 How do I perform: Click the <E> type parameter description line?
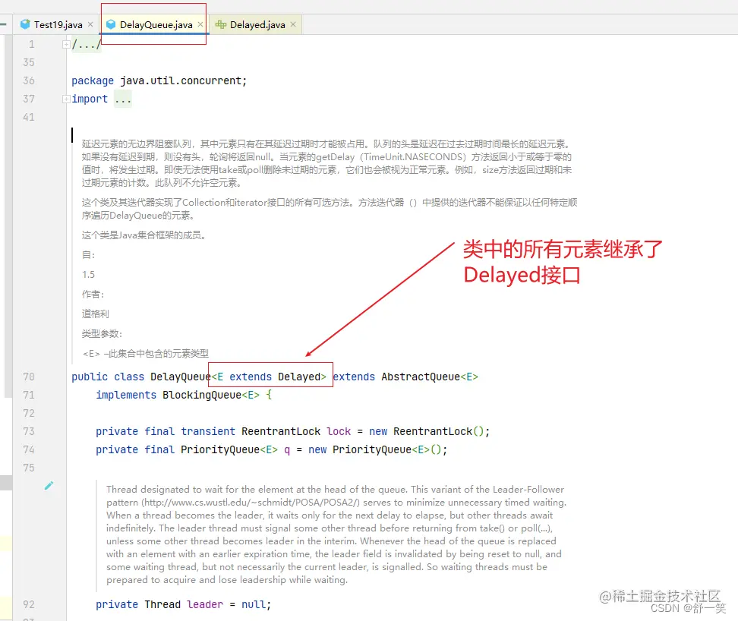[x=146, y=353]
